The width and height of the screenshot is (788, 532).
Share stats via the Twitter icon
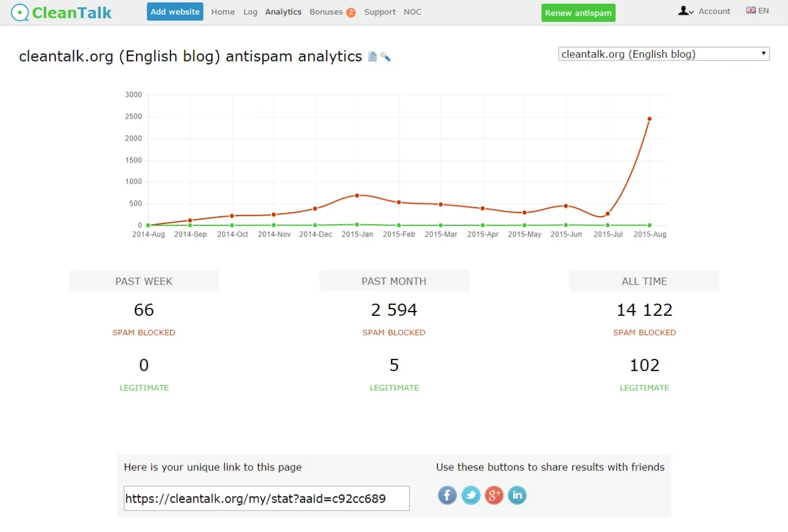pyautogui.click(x=470, y=495)
